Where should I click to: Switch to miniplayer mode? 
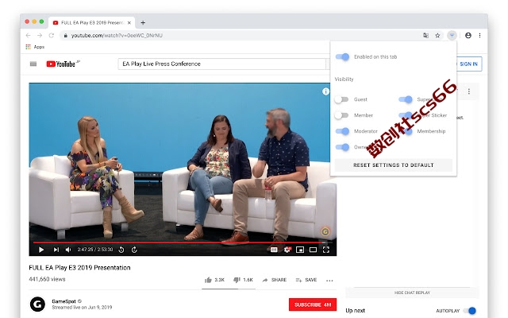point(300,250)
